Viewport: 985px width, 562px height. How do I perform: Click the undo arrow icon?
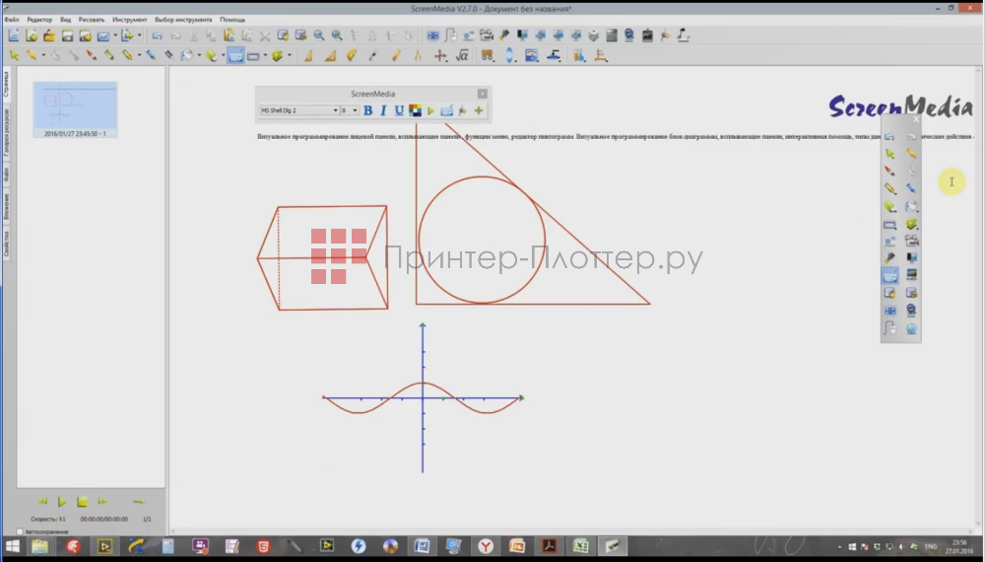pos(157,35)
